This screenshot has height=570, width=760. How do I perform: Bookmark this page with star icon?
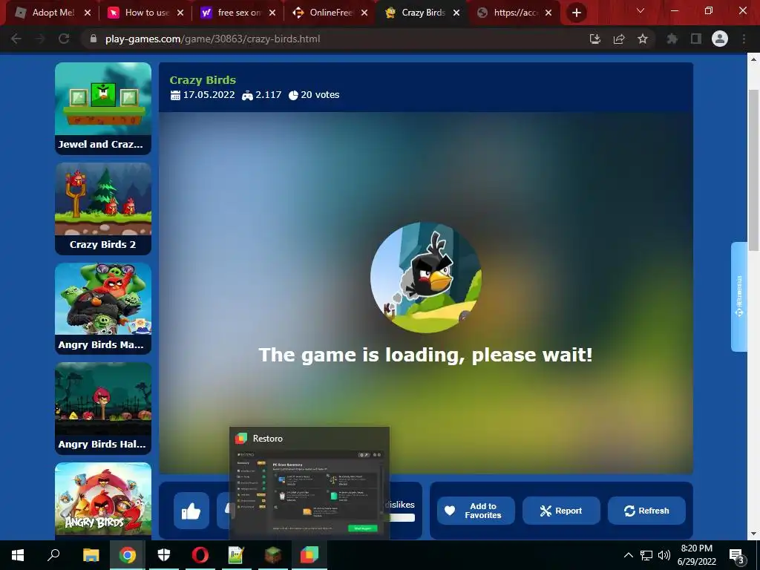click(643, 39)
